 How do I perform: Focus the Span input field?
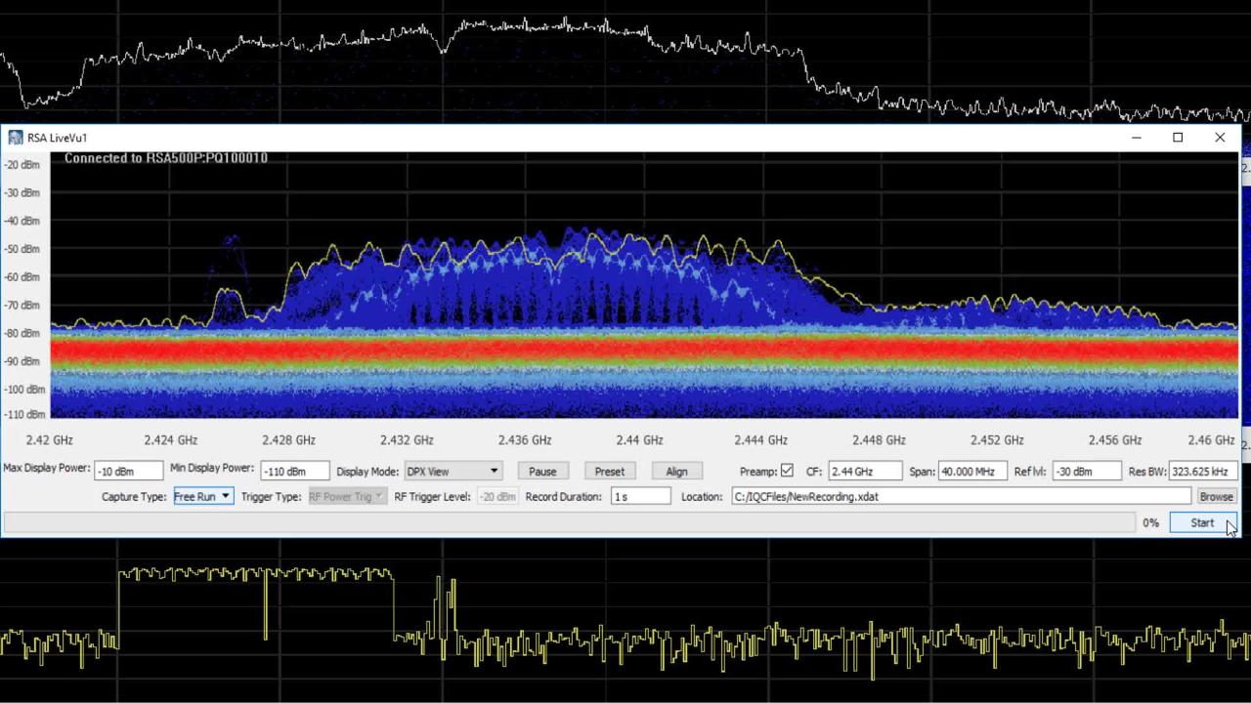(x=971, y=472)
